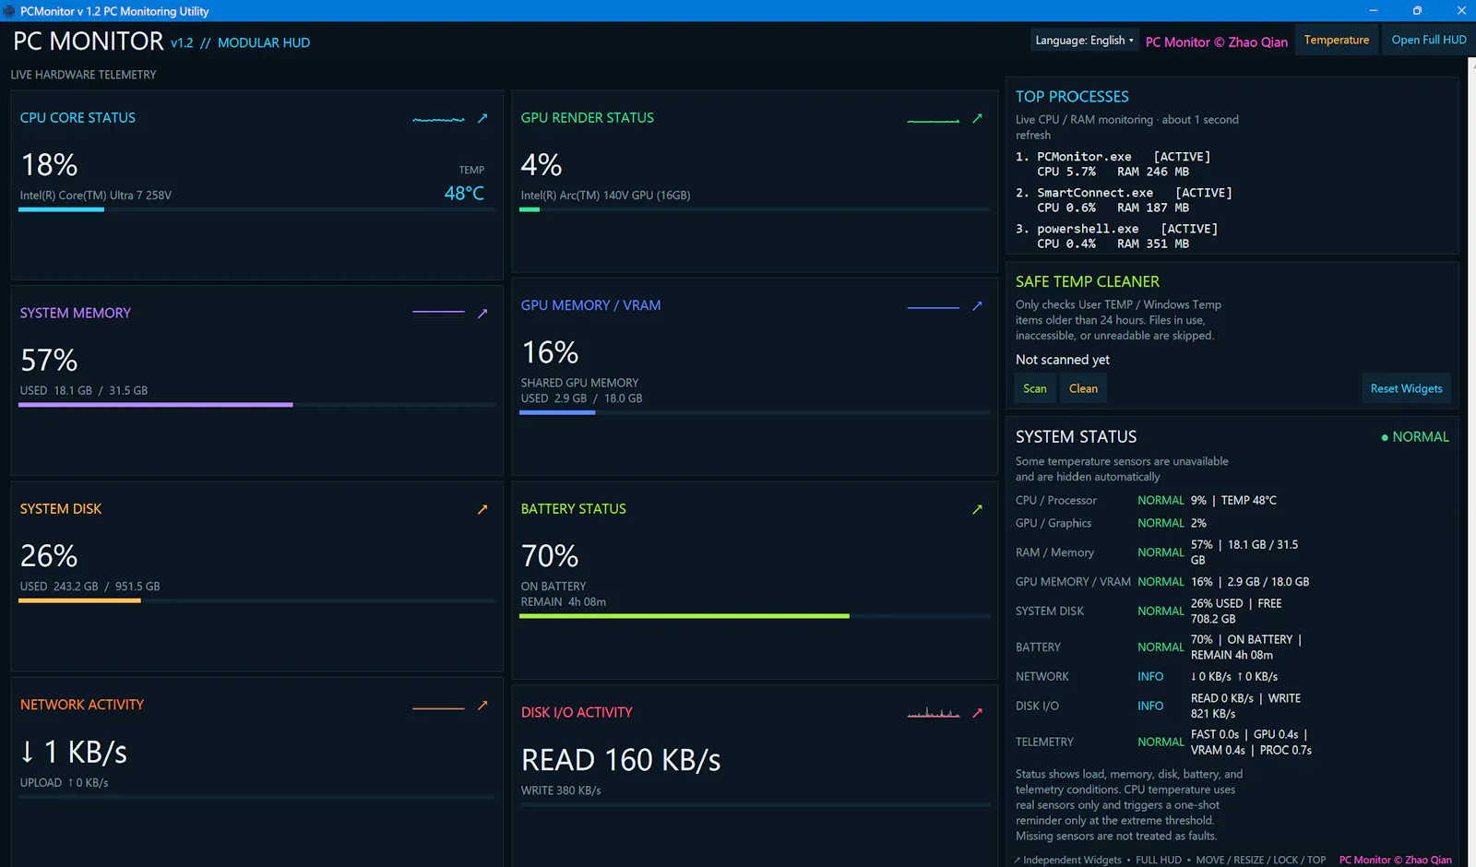The image size is (1476, 867).
Task: Click the 'Not scanned yet' status text
Action: pyautogui.click(x=1063, y=360)
